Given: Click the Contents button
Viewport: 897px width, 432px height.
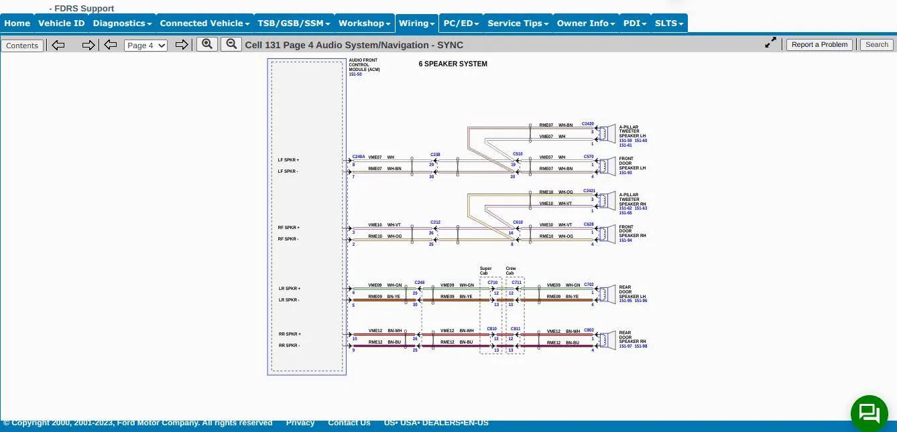Looking at the screenshot, I should click(22, 46).
